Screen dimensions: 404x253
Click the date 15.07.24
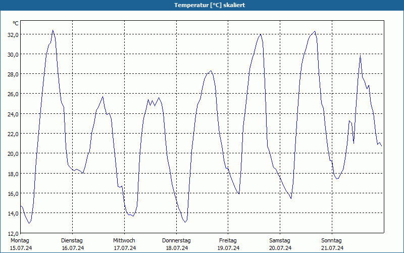click(21, 248)
